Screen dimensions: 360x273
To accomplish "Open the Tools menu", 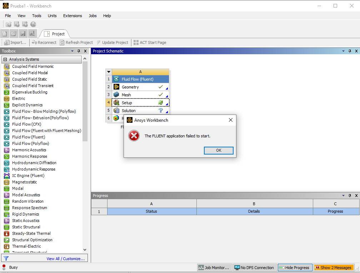I will point(36,16).
